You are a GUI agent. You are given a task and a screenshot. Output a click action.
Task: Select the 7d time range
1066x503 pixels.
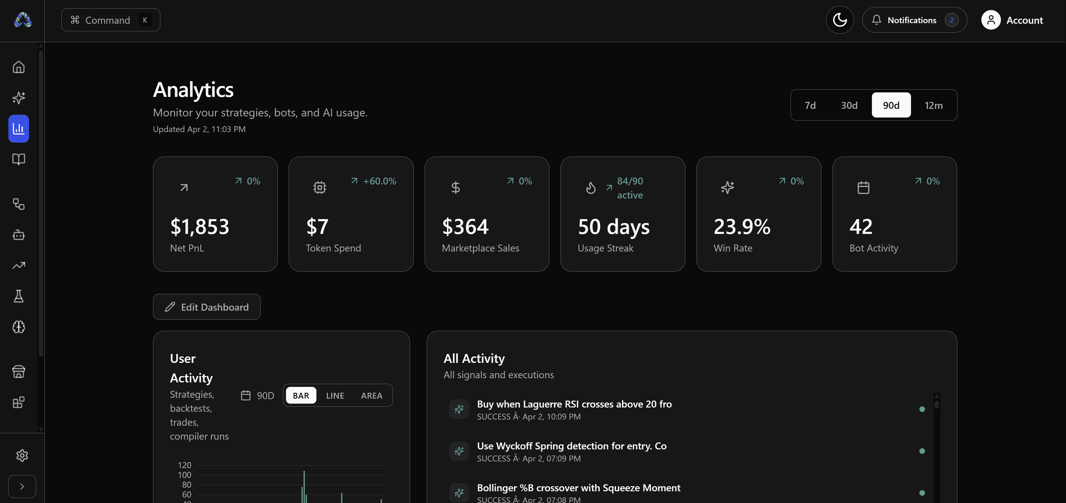(x=810, y=105)
